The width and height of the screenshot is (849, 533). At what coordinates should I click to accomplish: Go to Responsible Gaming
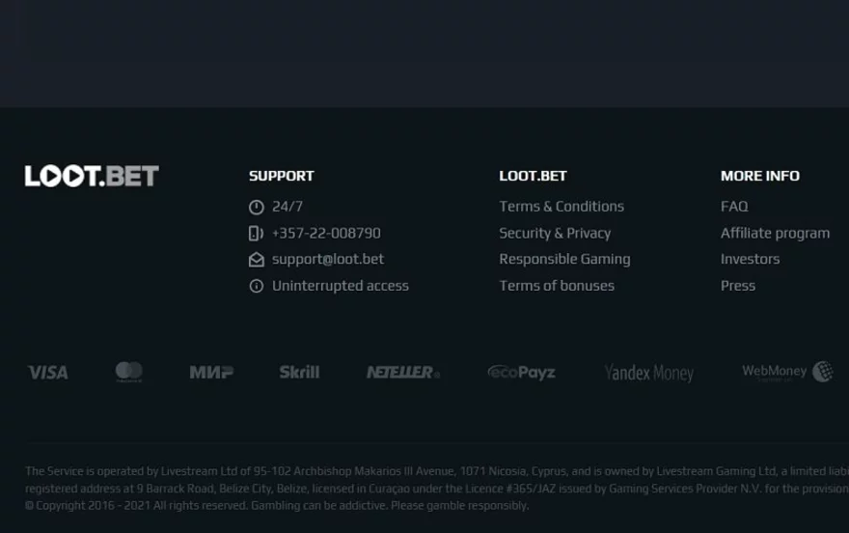coord(564,260)
